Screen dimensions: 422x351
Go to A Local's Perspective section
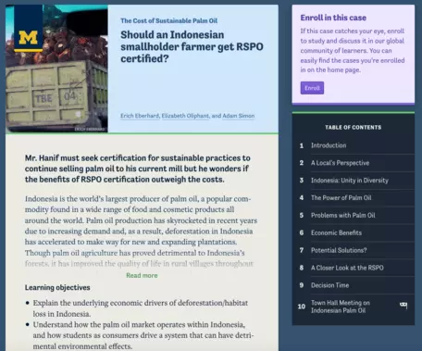354,163
